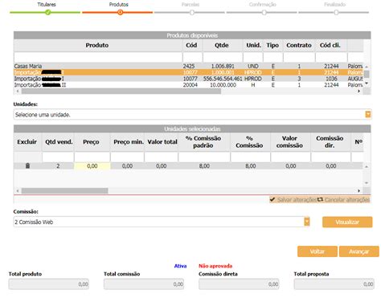The height and width of the screenshot is (298, 381).
Task: Open the Comissão dropdown arrow
Action: (x=307, y=222)
